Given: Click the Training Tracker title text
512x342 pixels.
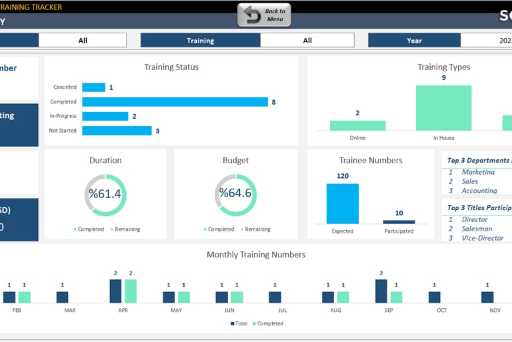Looking at the screenshot, I should click(x=31, y=7).
